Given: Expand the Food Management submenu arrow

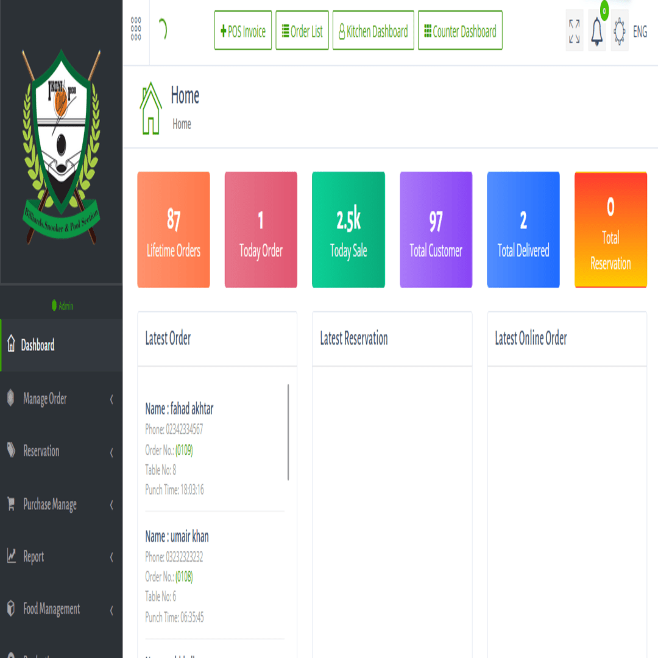Looking at the screenshot, I should point(111,610).
